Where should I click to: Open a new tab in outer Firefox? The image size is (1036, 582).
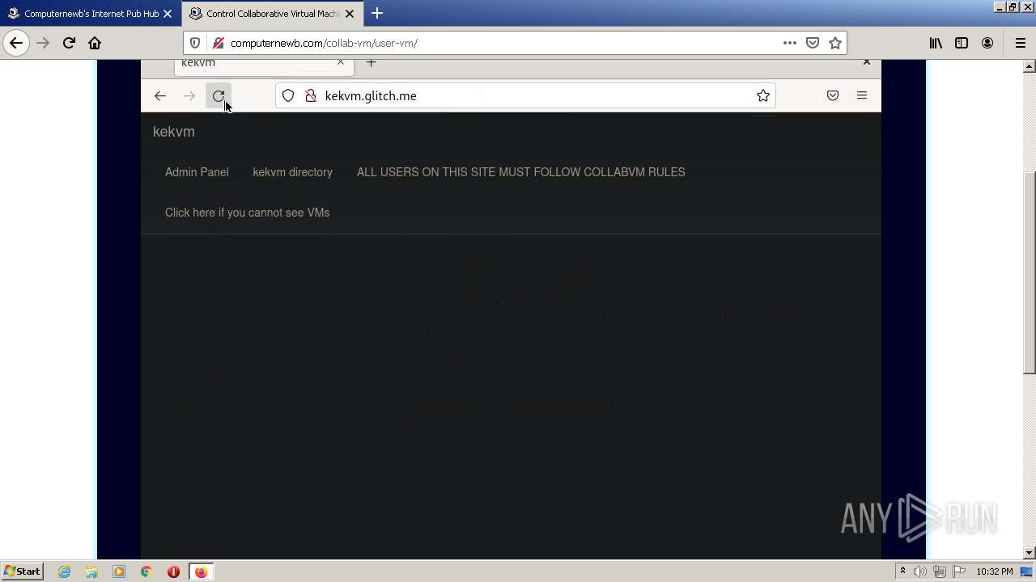coord(377,13)
